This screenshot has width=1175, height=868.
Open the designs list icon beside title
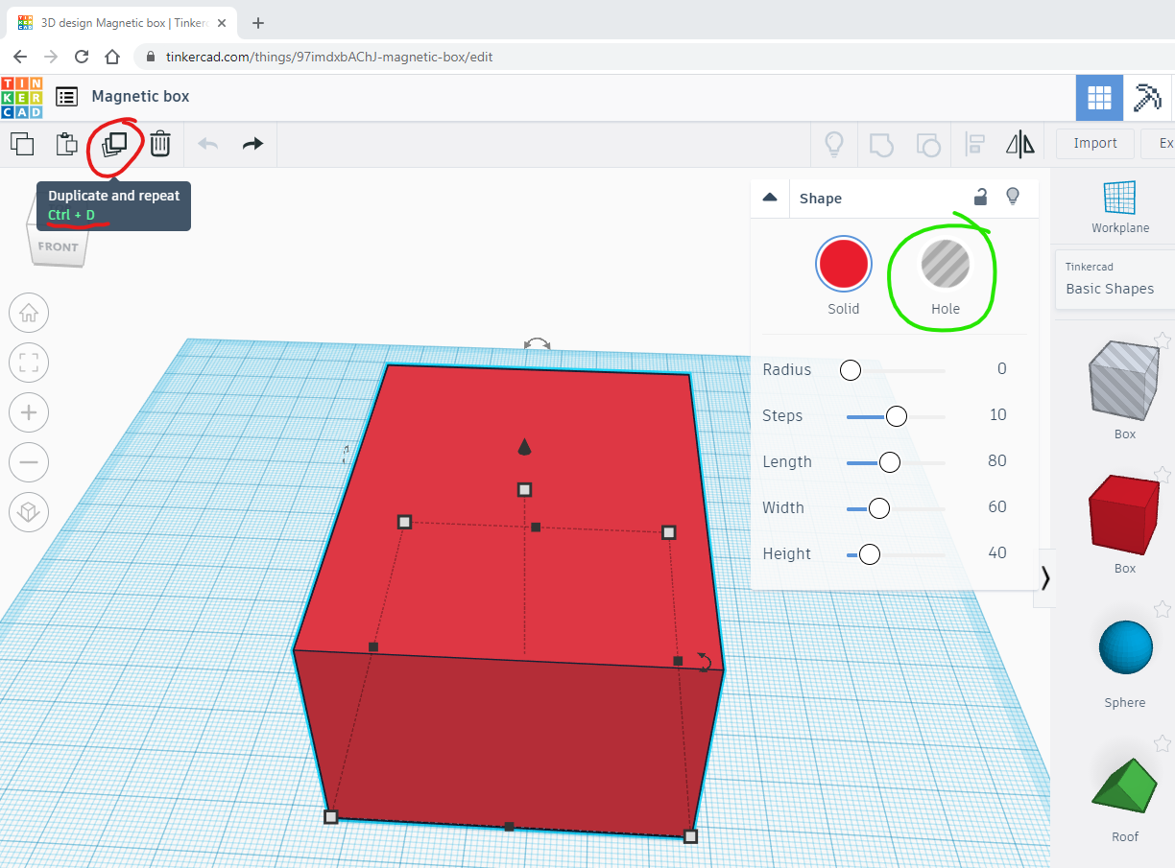[66, 97]
